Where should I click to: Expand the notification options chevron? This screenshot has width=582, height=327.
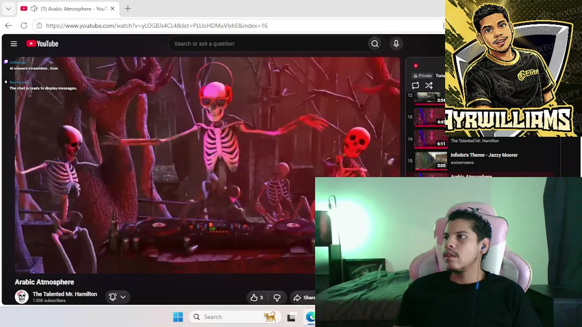pyautogui.click(x=123, y=297)
